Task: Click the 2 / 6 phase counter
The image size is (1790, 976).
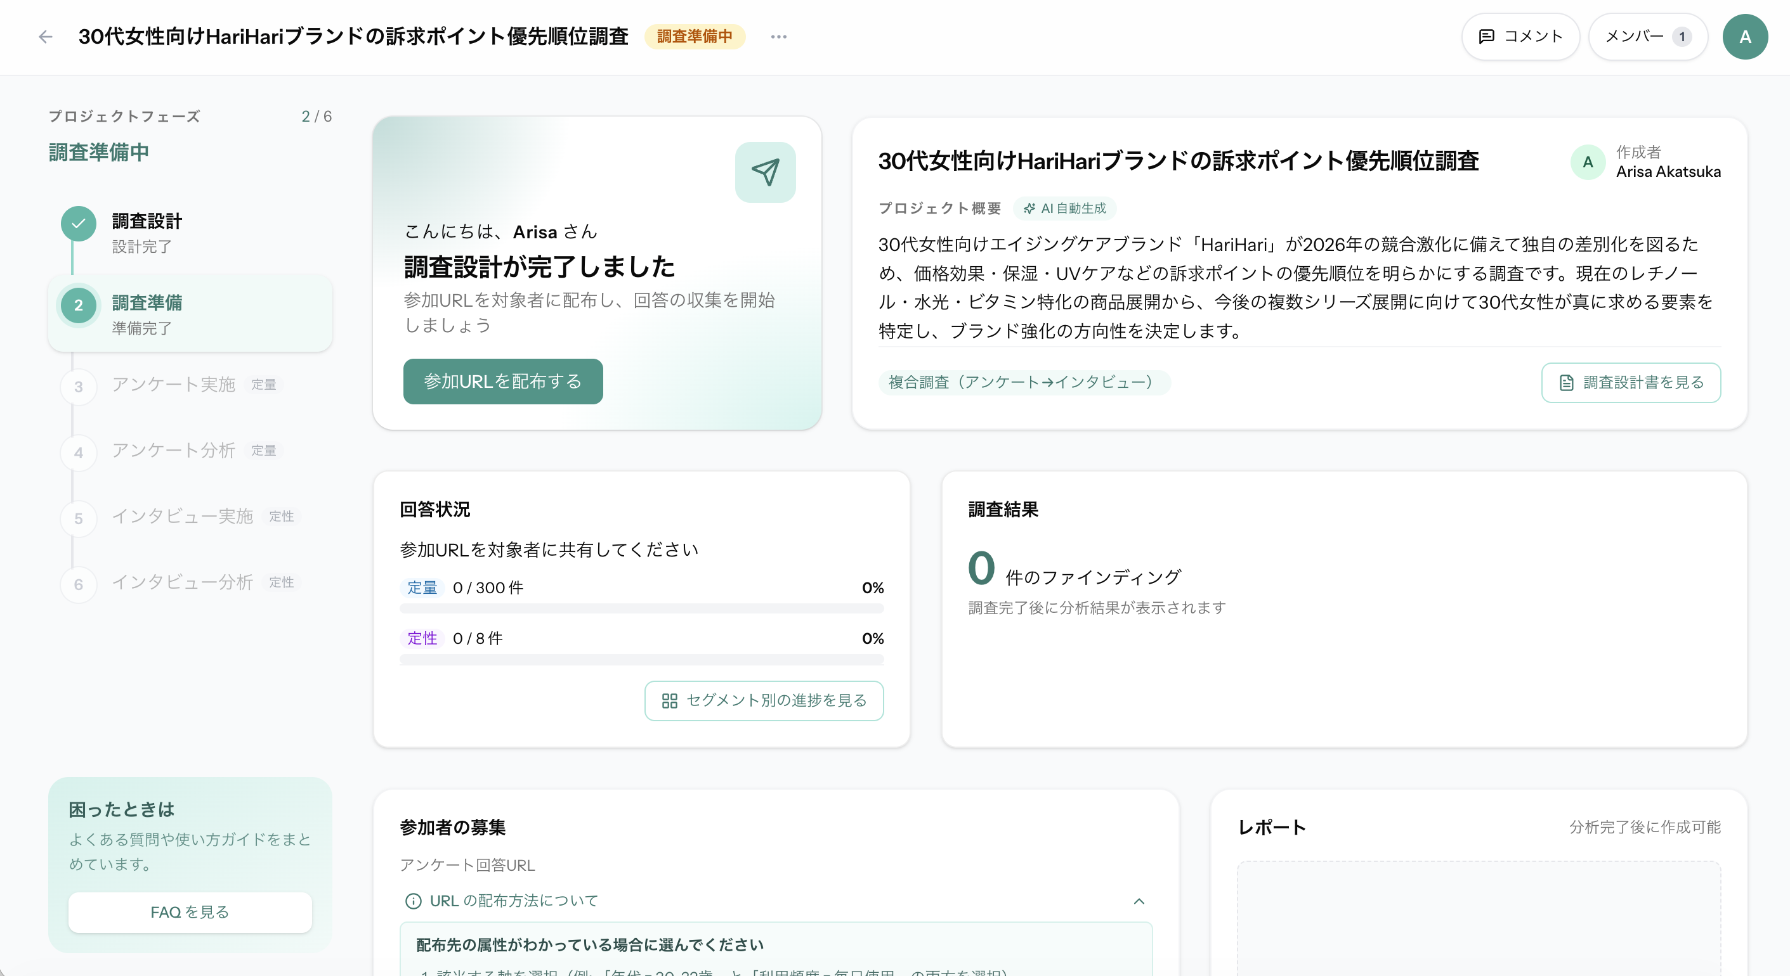Action: [x=317, y=116]
